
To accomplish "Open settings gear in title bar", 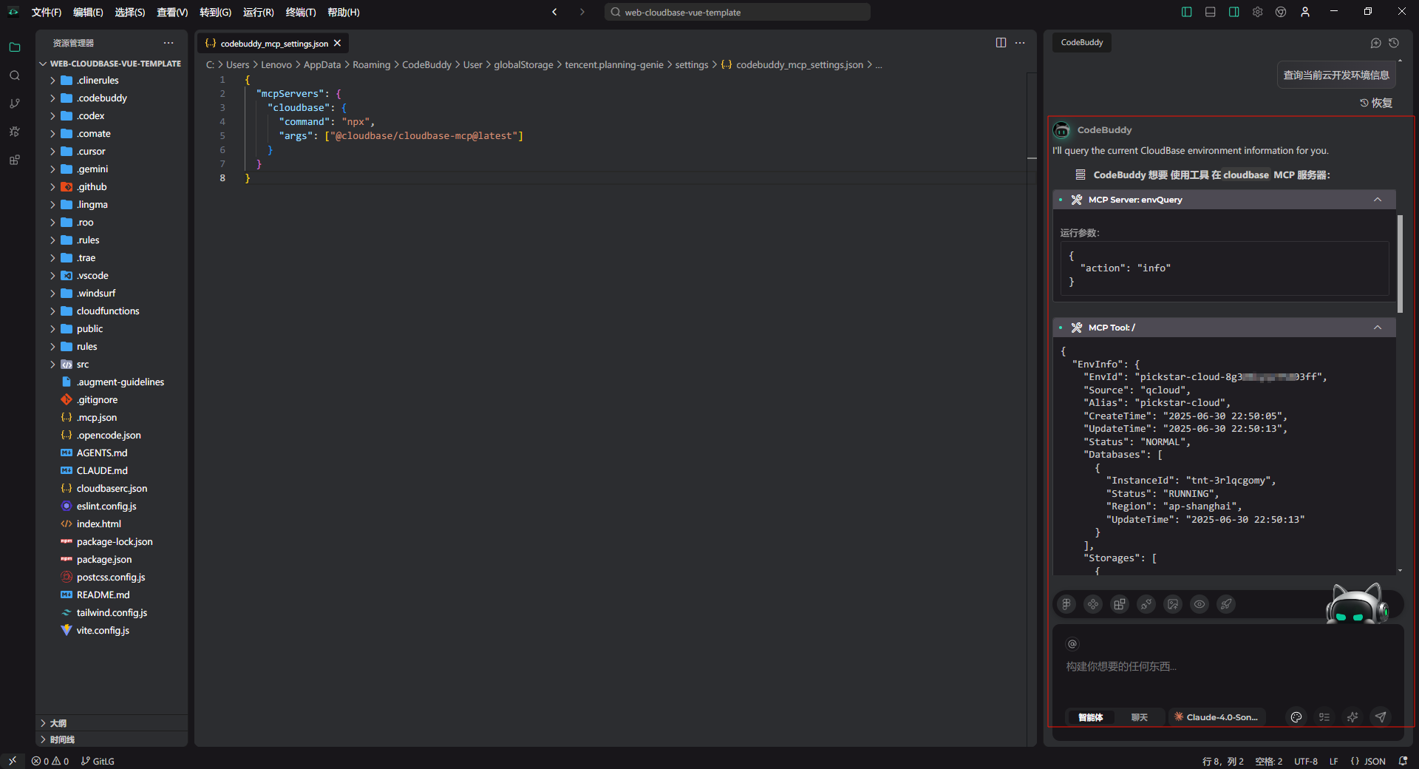I will point(1258,12).
